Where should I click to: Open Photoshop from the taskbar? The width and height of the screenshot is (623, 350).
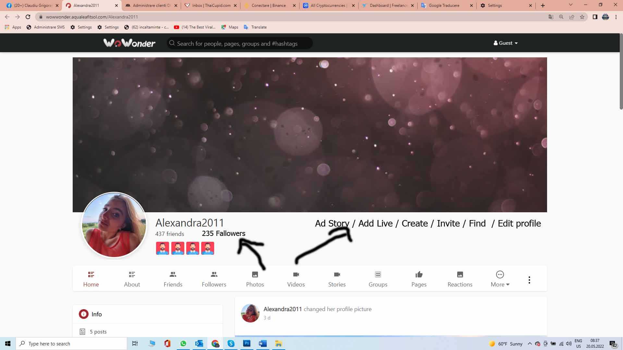pyautogui.click(x=247, y=344)
